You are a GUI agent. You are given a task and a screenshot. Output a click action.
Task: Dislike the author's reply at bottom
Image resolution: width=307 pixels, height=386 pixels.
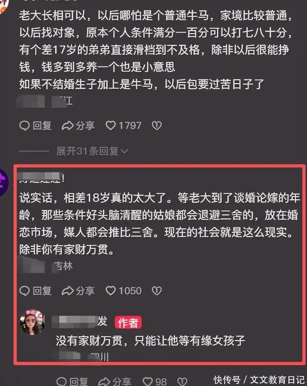click(x=182, y=381)
